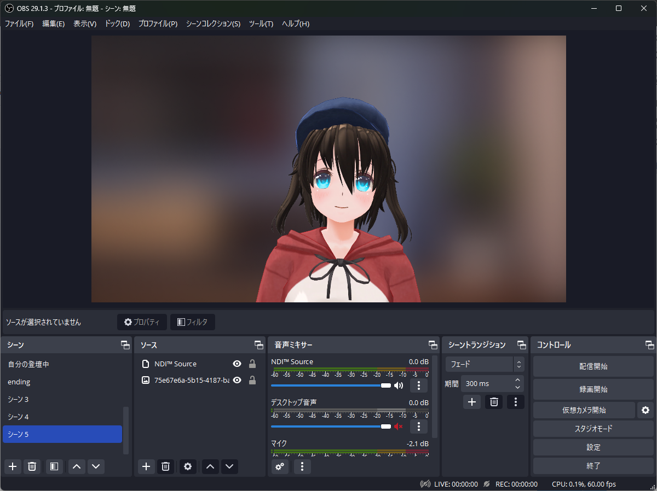Delete the selected scene using trash icon
This screenshot has width=657, height=491.
[x=32, y=466]
